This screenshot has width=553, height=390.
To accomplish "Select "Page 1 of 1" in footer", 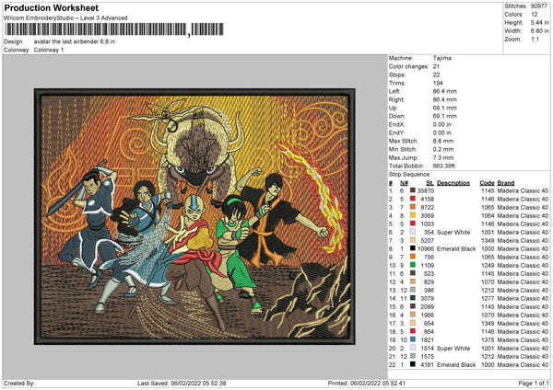I will pos(534,383).
